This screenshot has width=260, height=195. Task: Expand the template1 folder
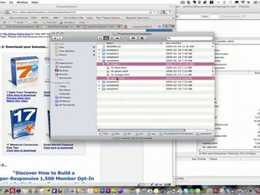(99, 50)
